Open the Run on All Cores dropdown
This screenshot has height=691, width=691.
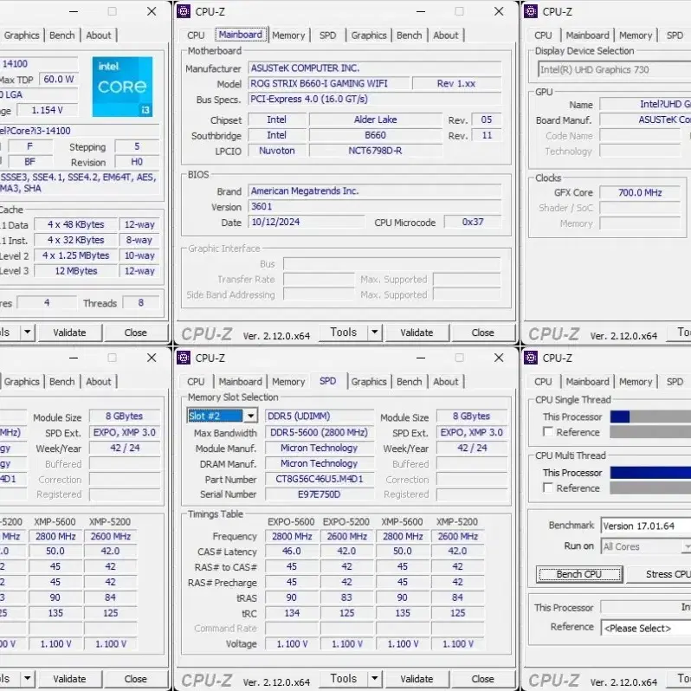click(x=646, y=546)
